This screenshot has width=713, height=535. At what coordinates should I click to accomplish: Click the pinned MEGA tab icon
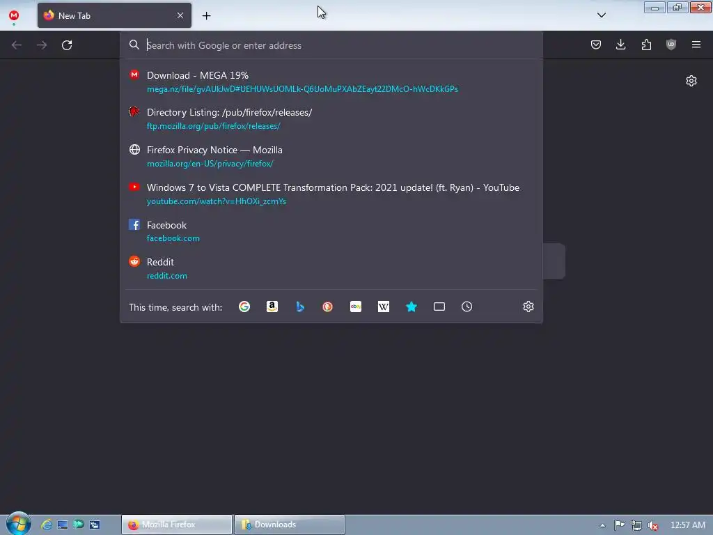[x=14, y=15]
